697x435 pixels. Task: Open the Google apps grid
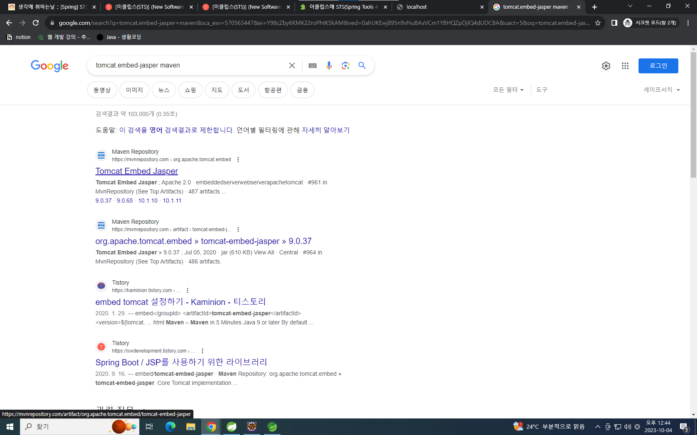click(x=625, y=66)
